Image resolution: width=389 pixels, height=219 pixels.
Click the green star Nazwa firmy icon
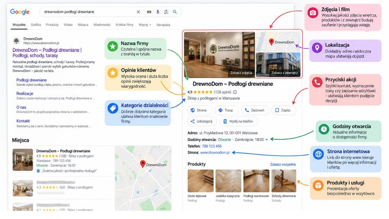tap(112, 46)
